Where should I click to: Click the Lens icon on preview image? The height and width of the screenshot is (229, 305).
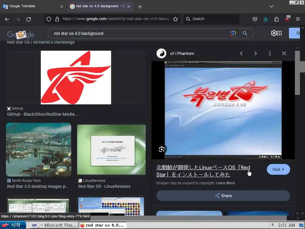(162, 149)
